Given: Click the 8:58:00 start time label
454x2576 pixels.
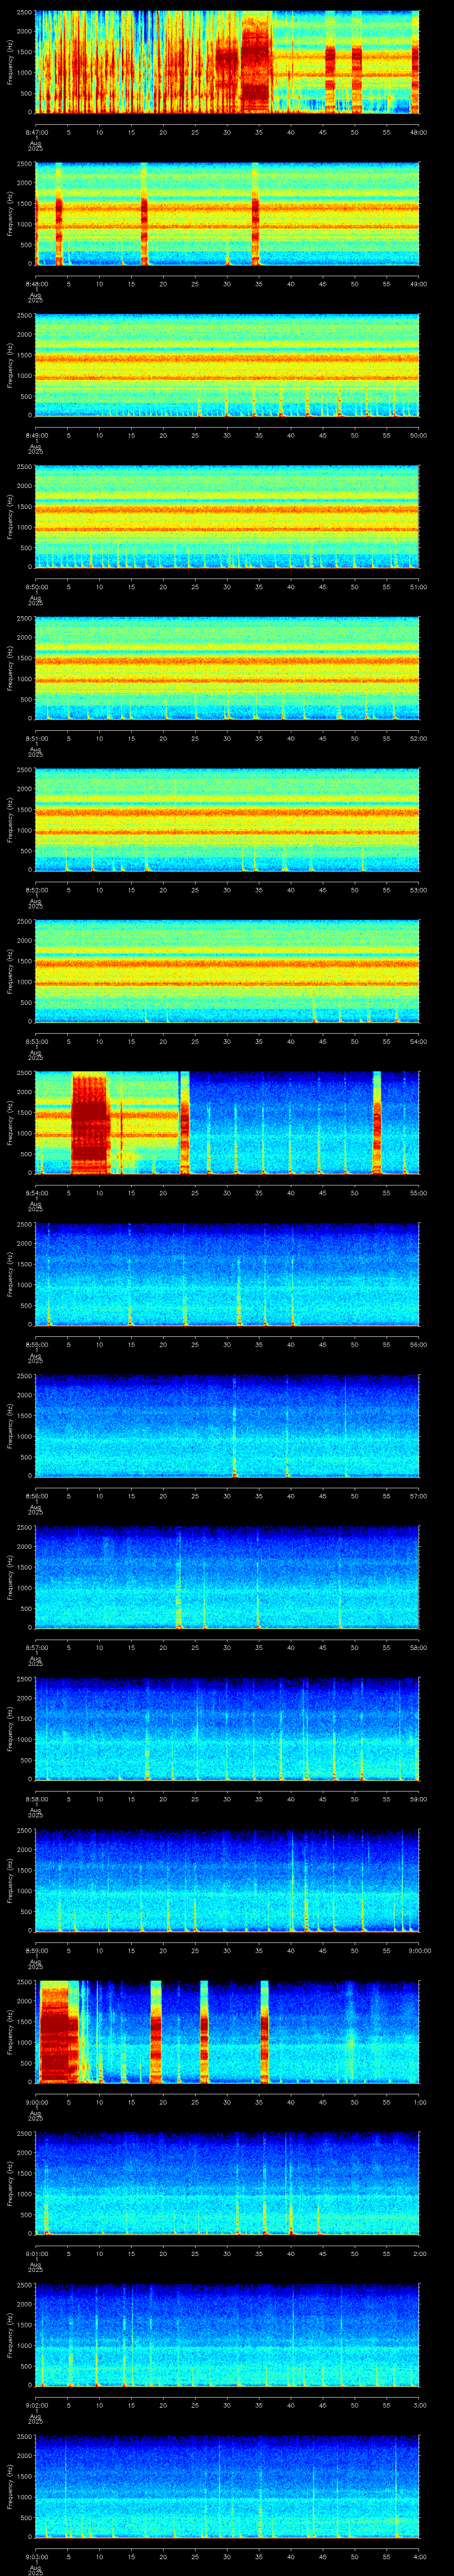Looking at the screenshot, I should (x=36, y=1799).
